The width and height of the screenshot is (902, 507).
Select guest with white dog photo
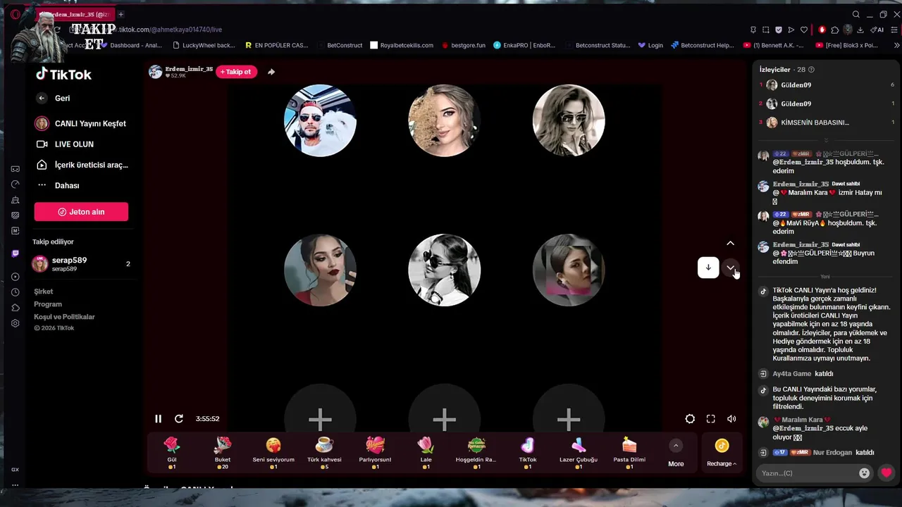(x=320, y=120)
